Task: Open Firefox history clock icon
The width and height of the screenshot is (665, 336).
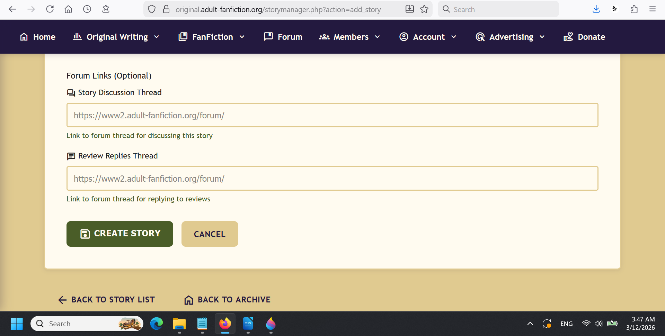Action: coord(87,9)
